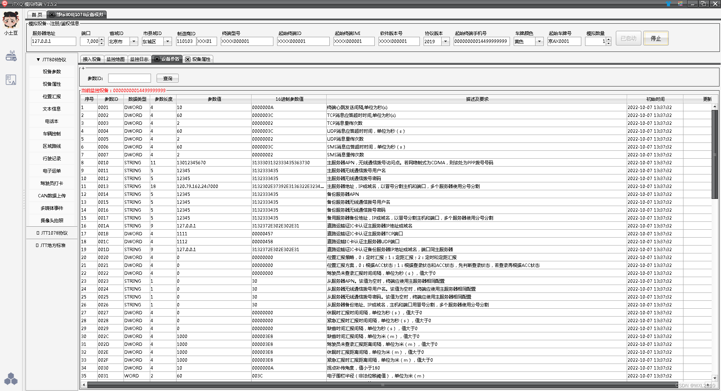721x391 pixels.
Task: Open the CAN数据上传 feature
Action: click(51, 195)
